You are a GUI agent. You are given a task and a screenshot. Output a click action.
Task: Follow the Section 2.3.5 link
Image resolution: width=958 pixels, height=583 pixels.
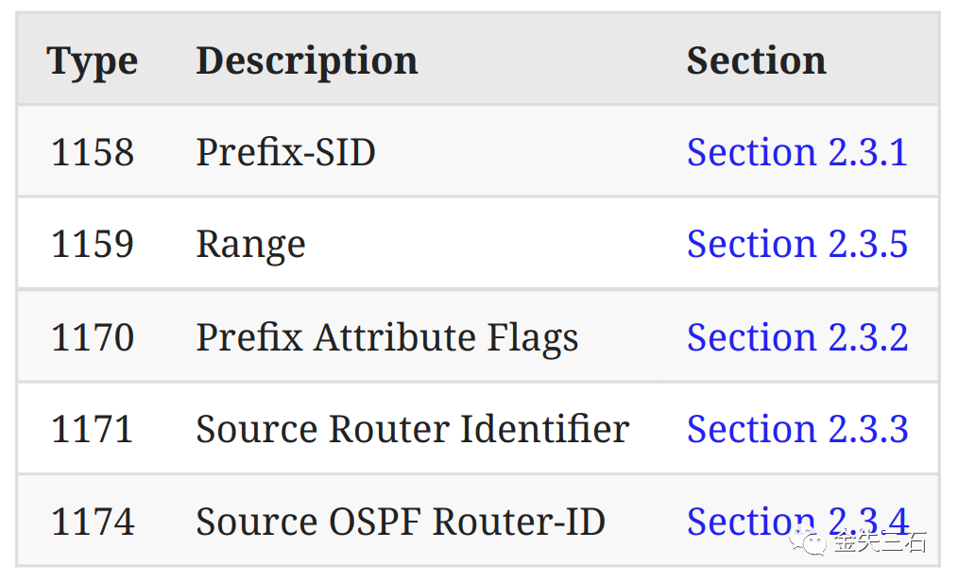click(x=796, y=244)
